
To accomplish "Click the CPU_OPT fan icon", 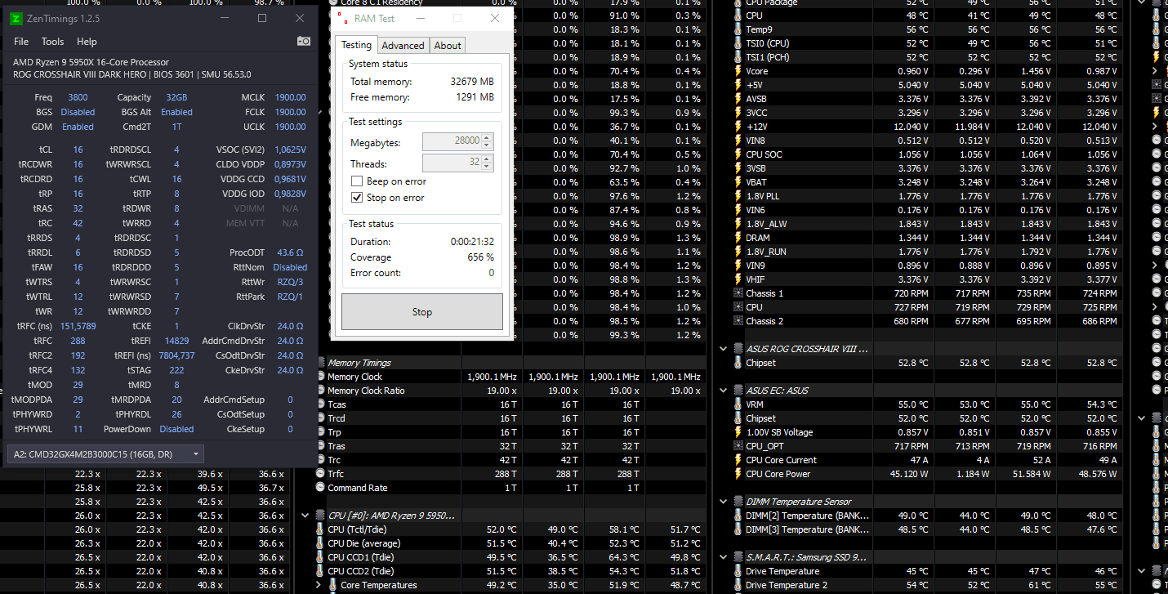I will 738,446.
